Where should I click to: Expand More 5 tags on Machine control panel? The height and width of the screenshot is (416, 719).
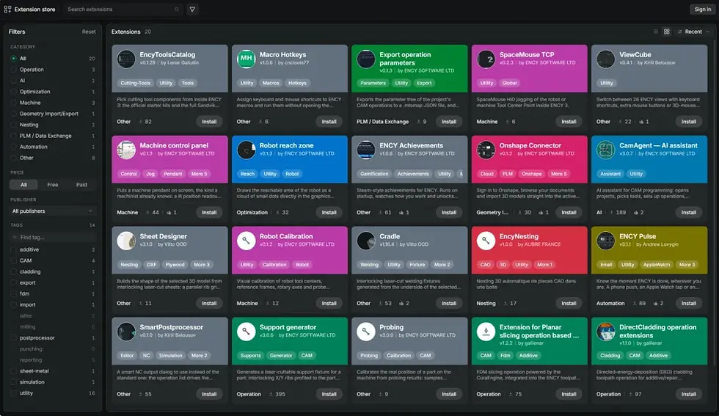click(x=200, y=174)
